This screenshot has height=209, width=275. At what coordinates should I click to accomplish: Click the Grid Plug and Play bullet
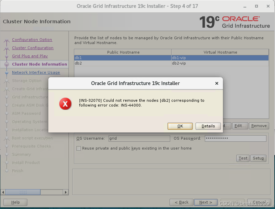pos(7,56)
